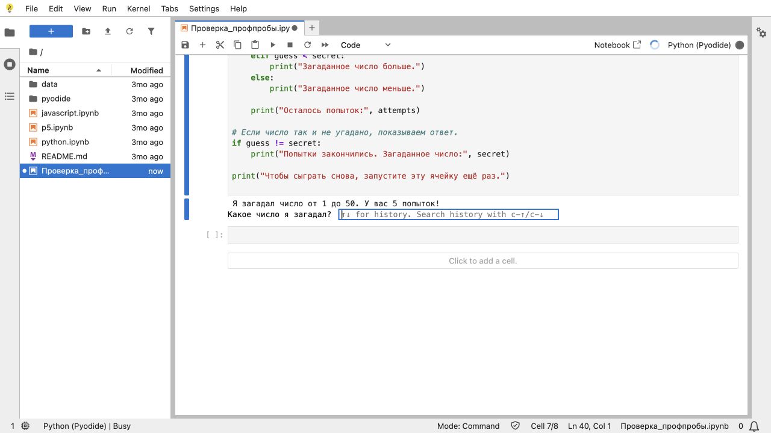Screen dimensions: 771x433
Task: Toggle the file filter icon
Action: point(151,31)
